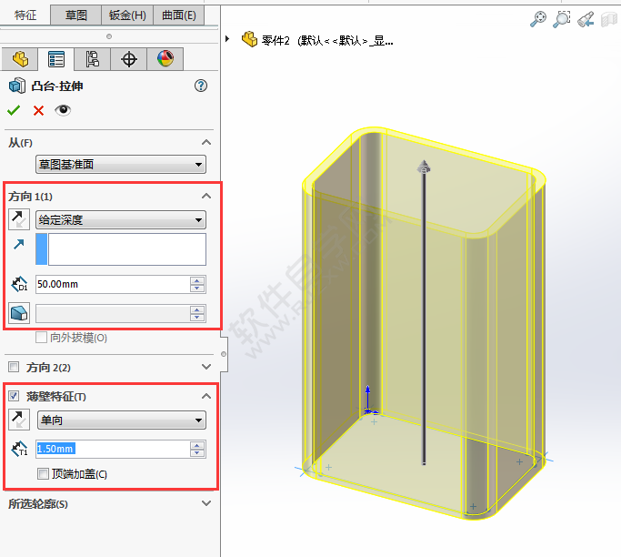The width and height of the screenshot is (621, 557).
Task: Click the 凸台-拉伸 feature icon
Action: point(17,86)
